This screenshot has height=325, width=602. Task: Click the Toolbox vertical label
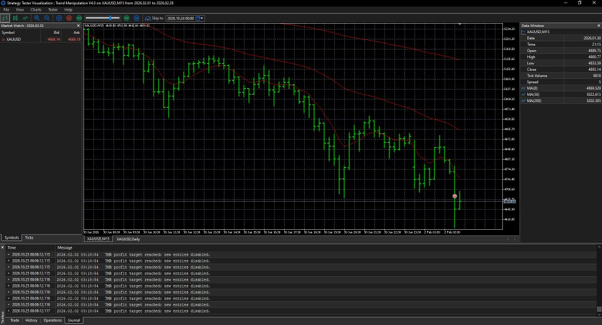(3, 319)
